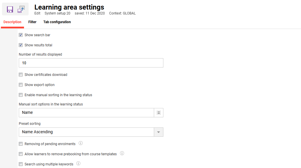This screenshot has width=301, height=168.
Task: Enable manual sorting in the learning status
Action: [x=21, y=95]
